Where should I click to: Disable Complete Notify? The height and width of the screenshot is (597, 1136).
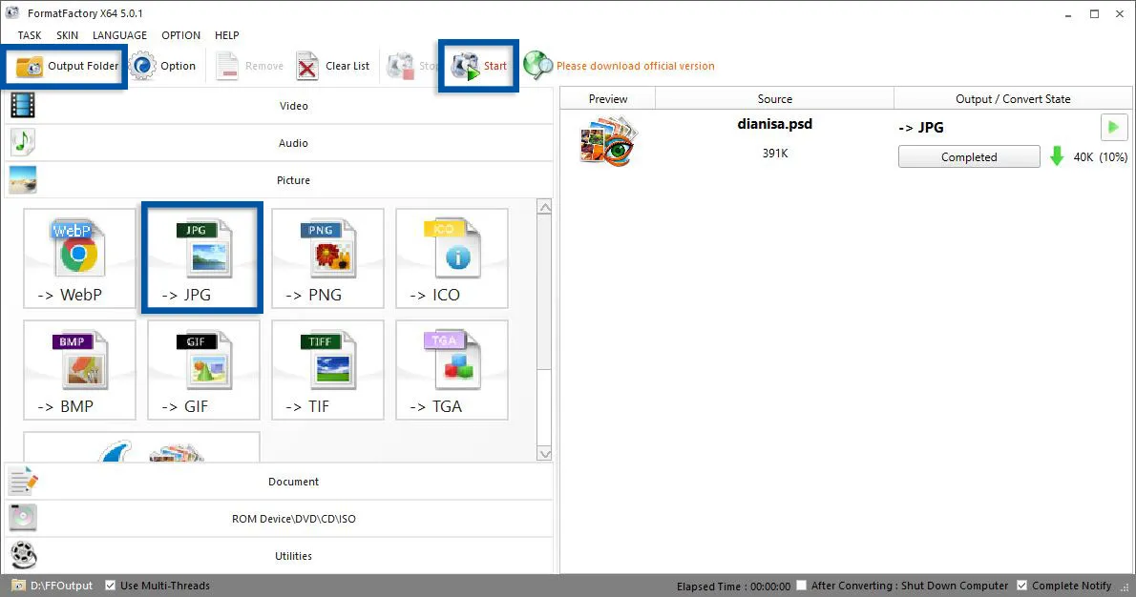coord(1022,585)
